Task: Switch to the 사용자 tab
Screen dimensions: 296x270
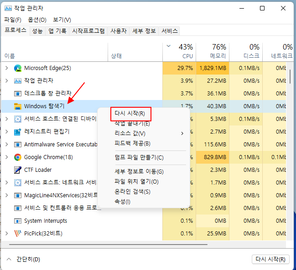Action: tap(119, 31)
